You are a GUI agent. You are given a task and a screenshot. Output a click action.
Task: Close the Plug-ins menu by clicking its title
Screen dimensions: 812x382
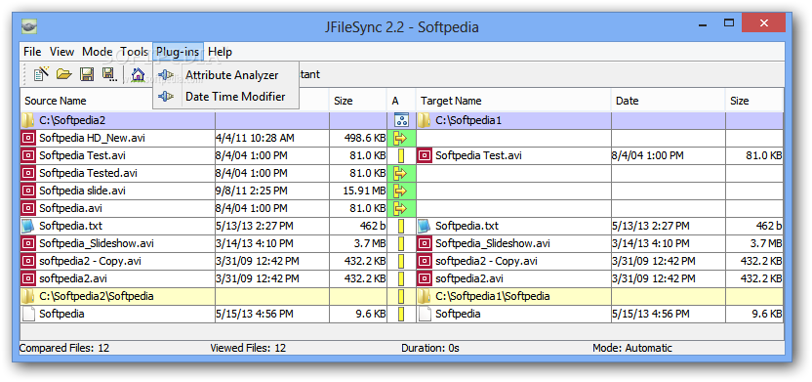(179, 52)
